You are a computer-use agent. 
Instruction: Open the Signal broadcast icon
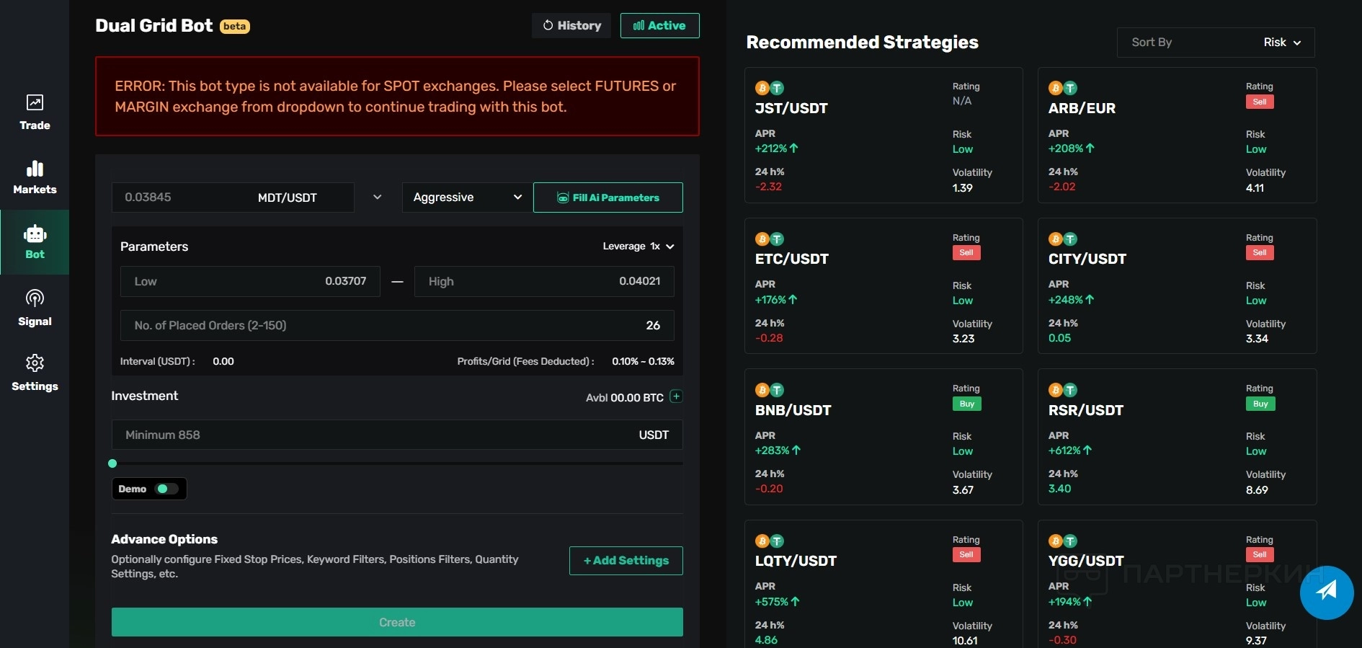35,298
